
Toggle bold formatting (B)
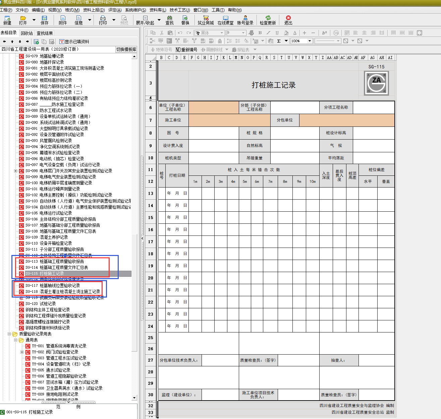[260, 33]
